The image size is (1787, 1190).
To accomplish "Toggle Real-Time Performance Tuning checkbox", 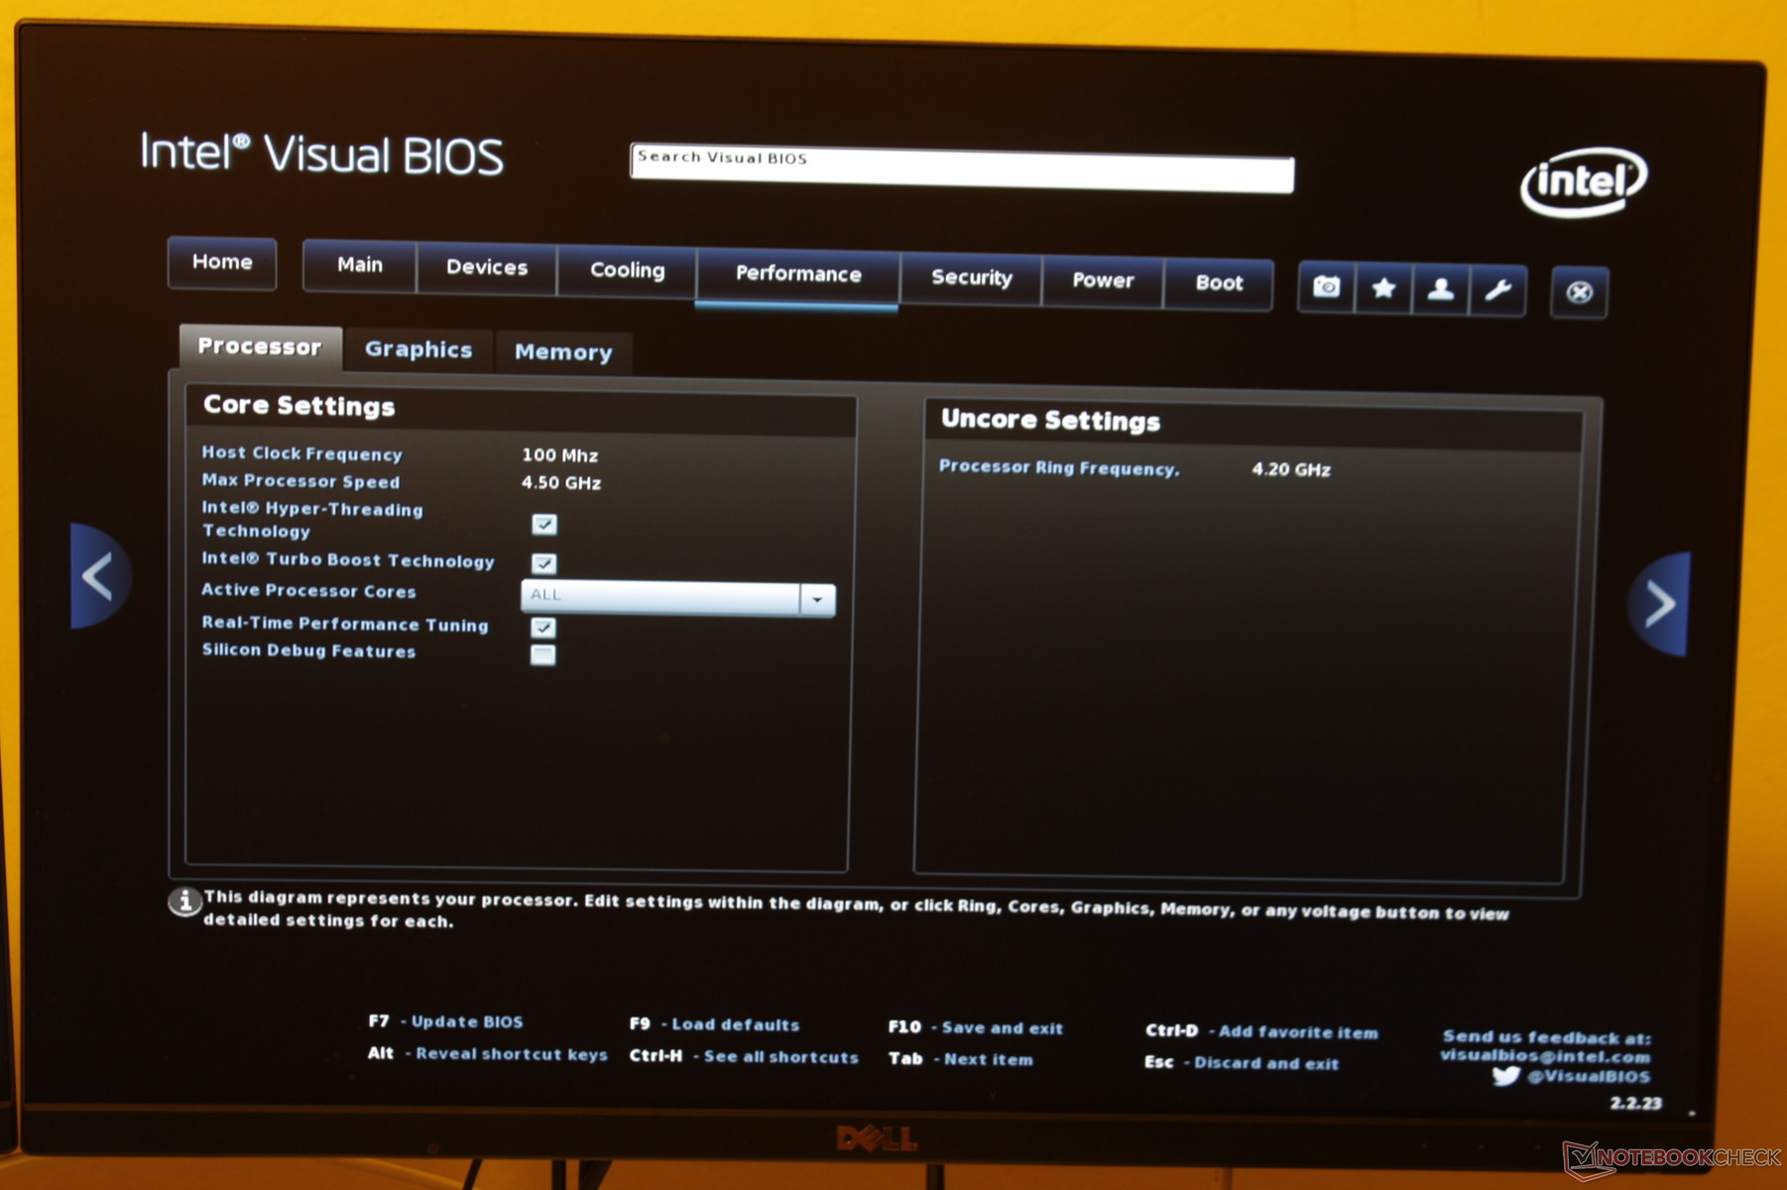I will coord(543,627).
